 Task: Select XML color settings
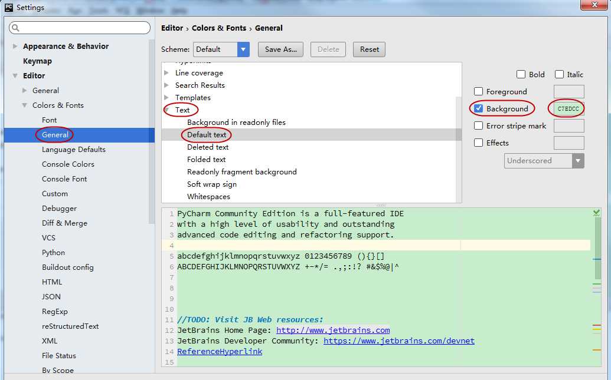(x=50, y=341)
